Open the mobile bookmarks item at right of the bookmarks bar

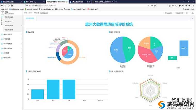(x=189, y=9)
